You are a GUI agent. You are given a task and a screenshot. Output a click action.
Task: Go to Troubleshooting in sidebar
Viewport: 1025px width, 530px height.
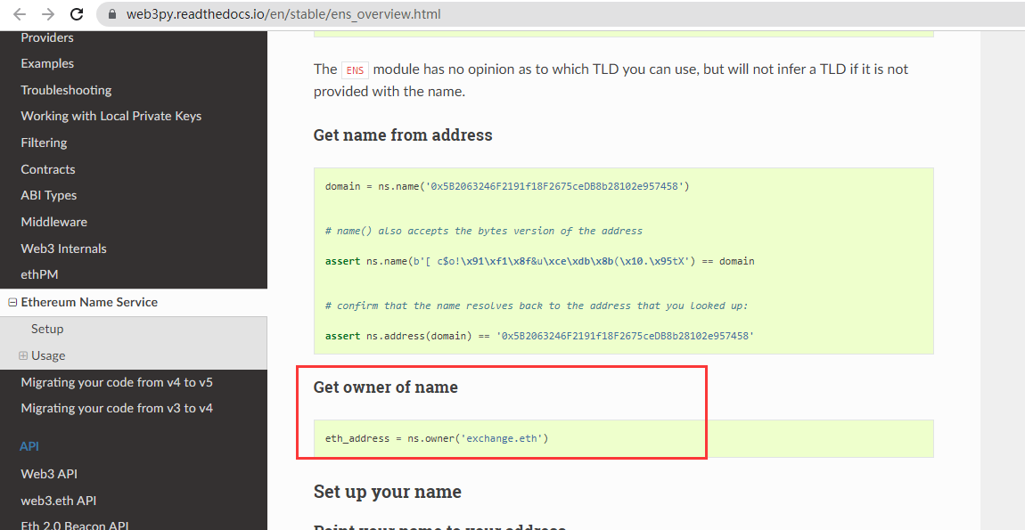(66, 90)
